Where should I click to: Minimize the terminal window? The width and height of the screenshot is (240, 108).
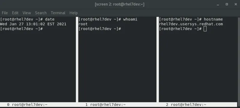tap(218, 4)
